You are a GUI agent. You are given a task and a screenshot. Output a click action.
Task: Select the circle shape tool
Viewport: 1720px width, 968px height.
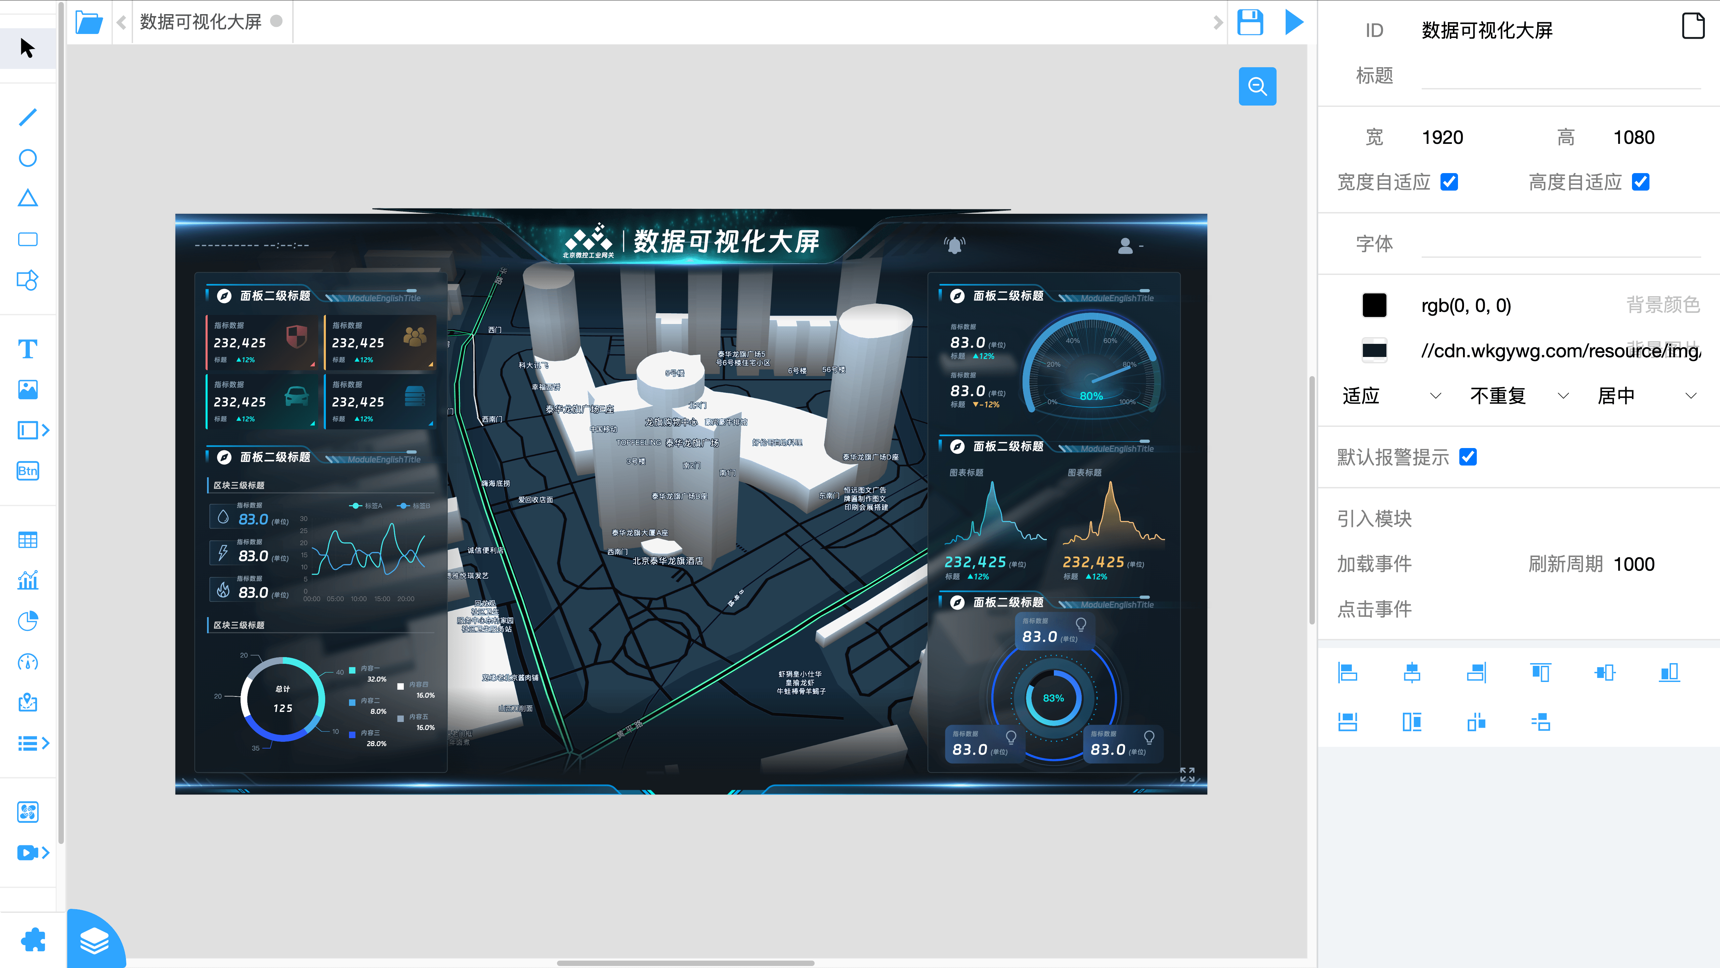tap(27, 158)
